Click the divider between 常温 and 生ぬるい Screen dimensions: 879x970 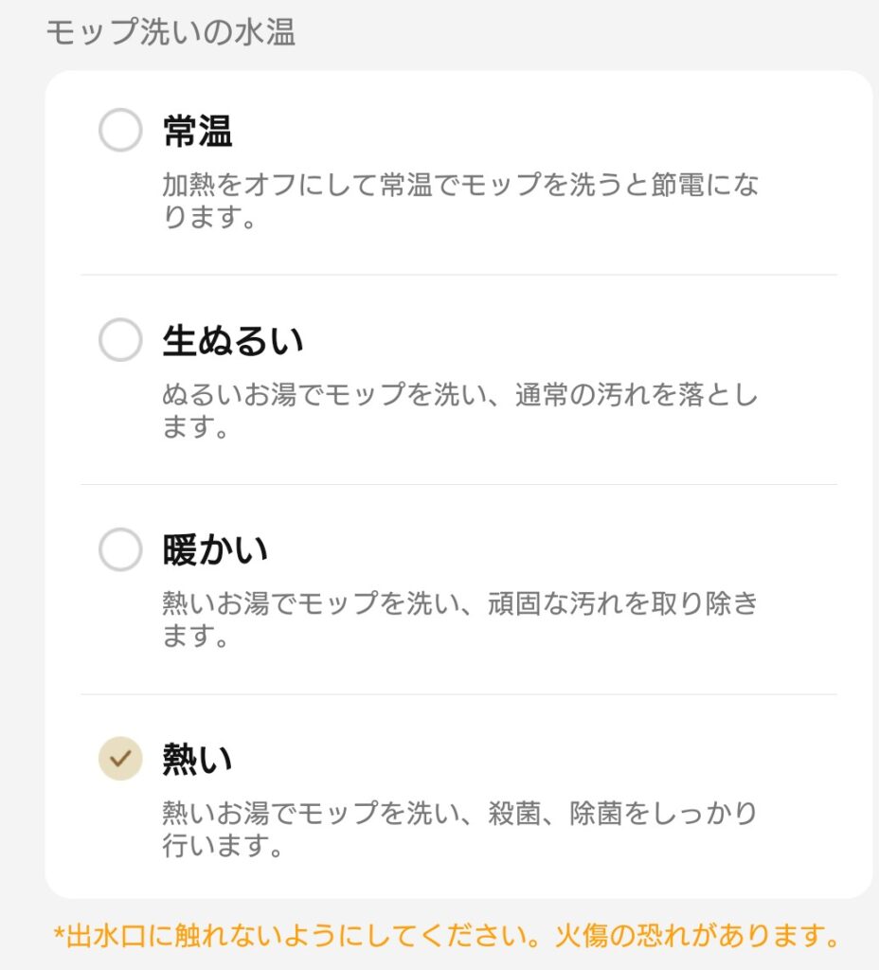click(458, 275)
